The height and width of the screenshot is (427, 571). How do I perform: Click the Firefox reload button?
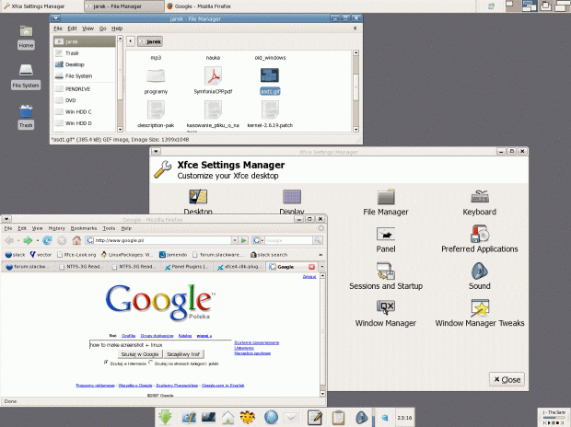tap(48, 240)
